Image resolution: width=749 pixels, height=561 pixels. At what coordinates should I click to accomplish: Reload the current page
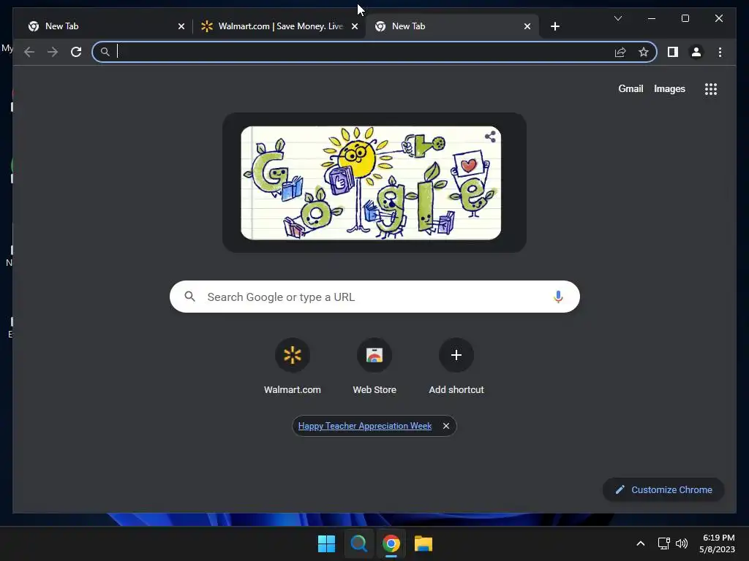76,52
